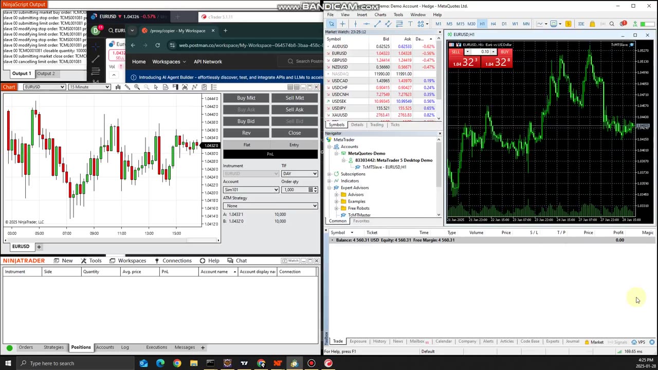Click the pointer cursor icon in NinjaTrader chart
Viewport: 658px width, 370px height.
pos(156,87)
